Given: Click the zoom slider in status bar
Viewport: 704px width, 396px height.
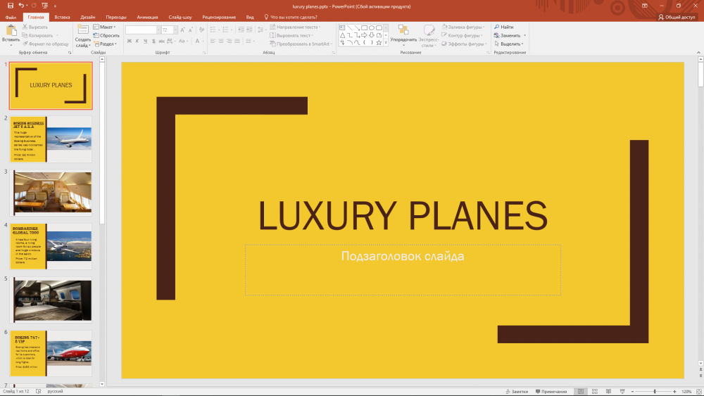Looking at the screenshot, I should click(654, 392).
